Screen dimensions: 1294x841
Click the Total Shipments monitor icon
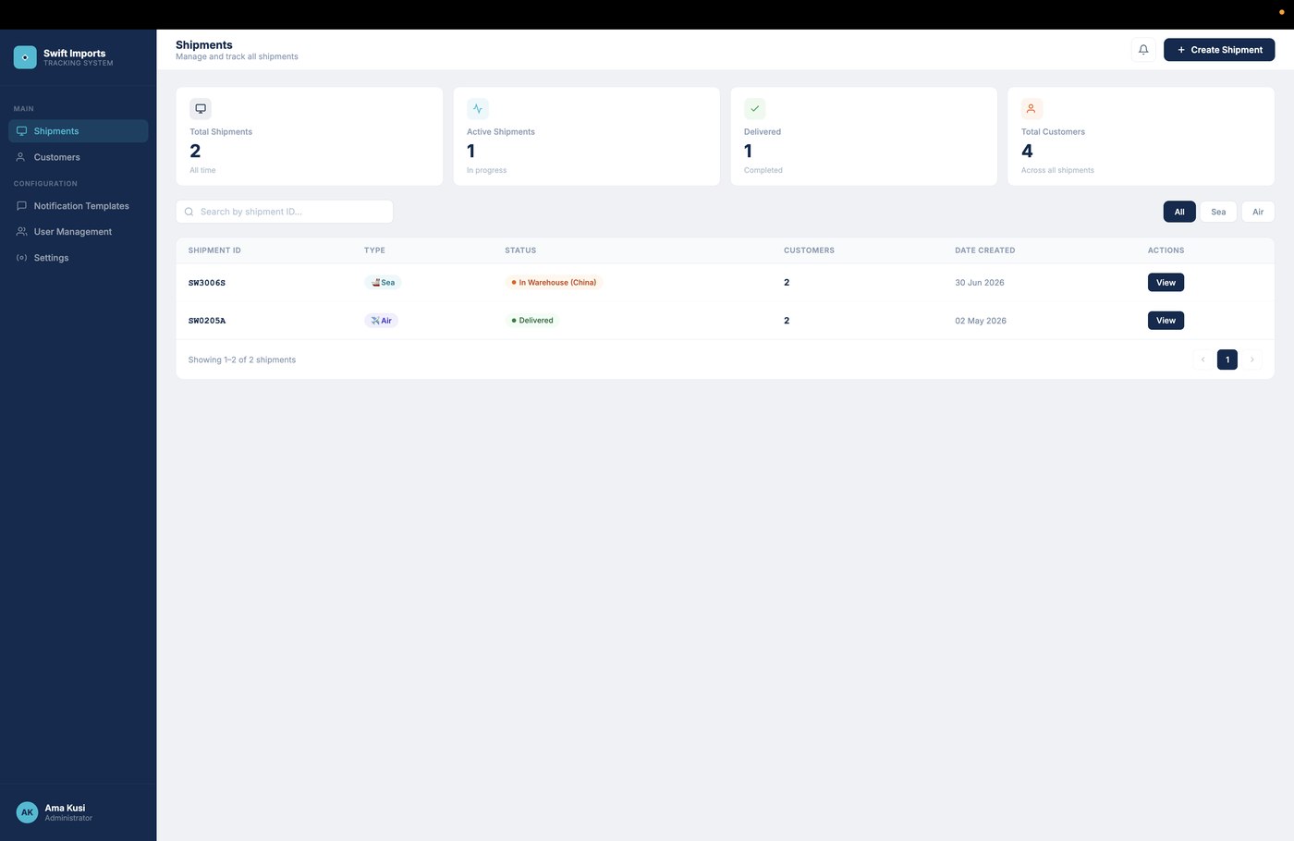[201, 109]
